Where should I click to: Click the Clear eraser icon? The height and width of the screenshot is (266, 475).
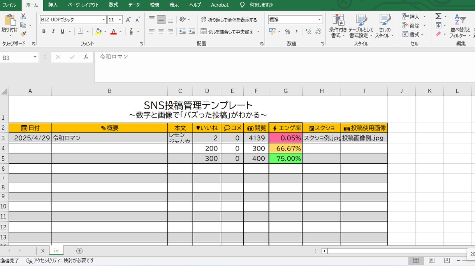438,34
